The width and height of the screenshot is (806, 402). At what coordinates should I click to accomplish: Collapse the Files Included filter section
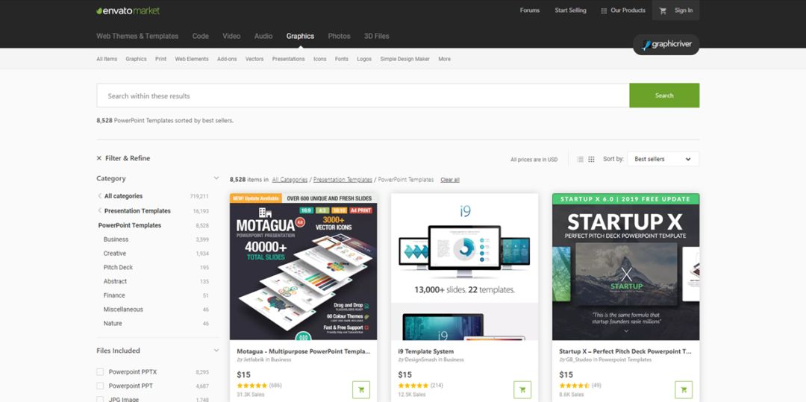pos(216,351)
